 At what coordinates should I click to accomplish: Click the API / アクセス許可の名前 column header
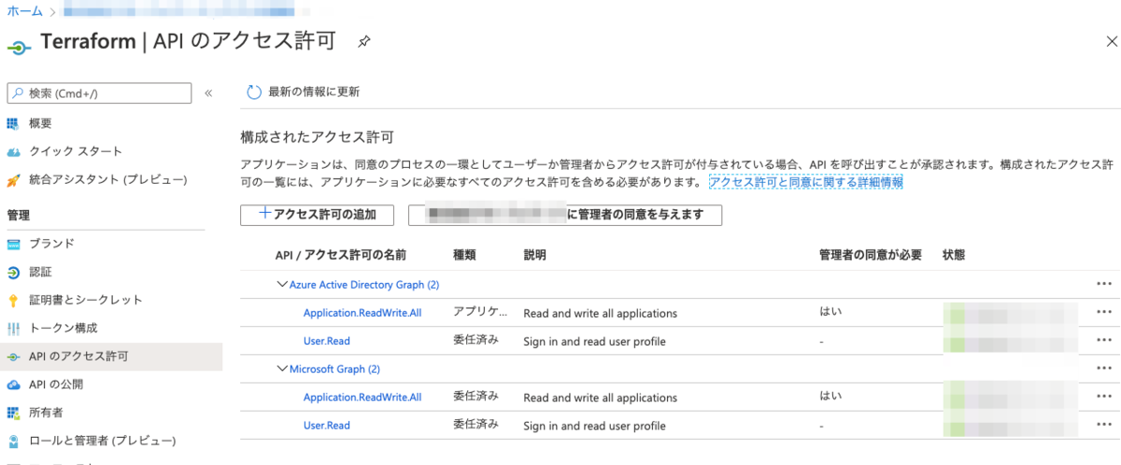click(x=340, y=255)
